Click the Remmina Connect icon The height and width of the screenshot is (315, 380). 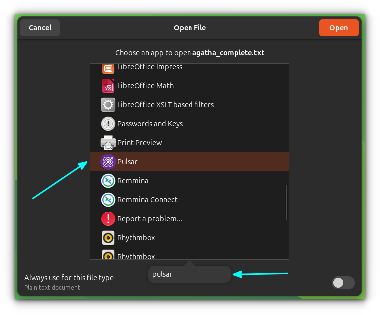click(108, 200)
